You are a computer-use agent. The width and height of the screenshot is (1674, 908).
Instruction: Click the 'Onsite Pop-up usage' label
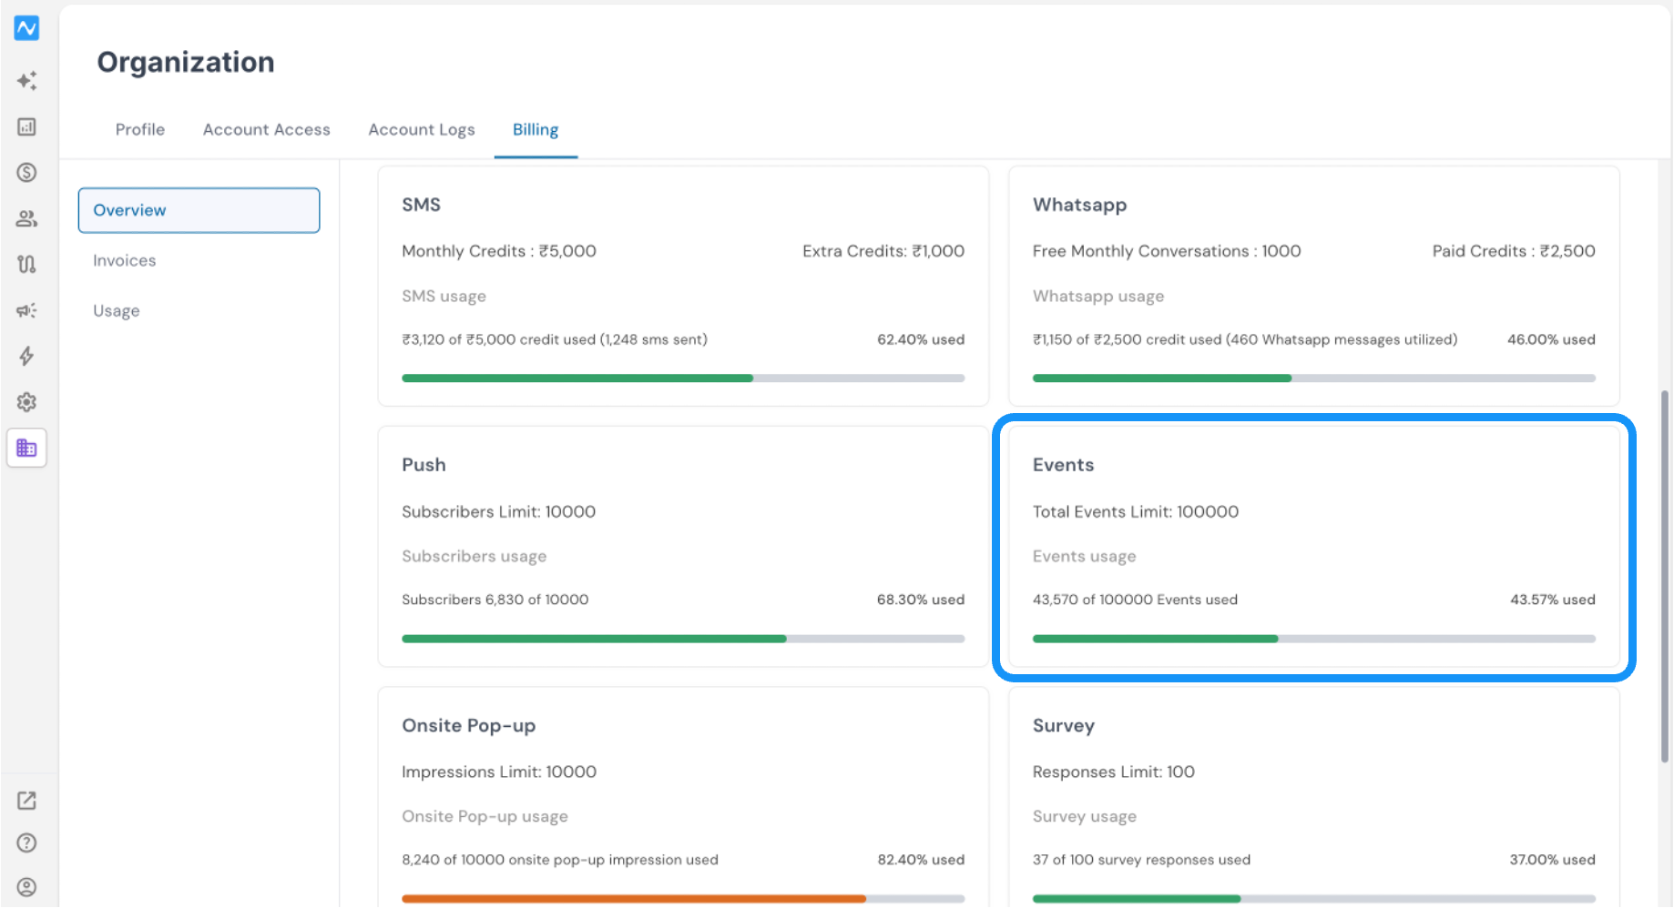(x=485, y=816)
